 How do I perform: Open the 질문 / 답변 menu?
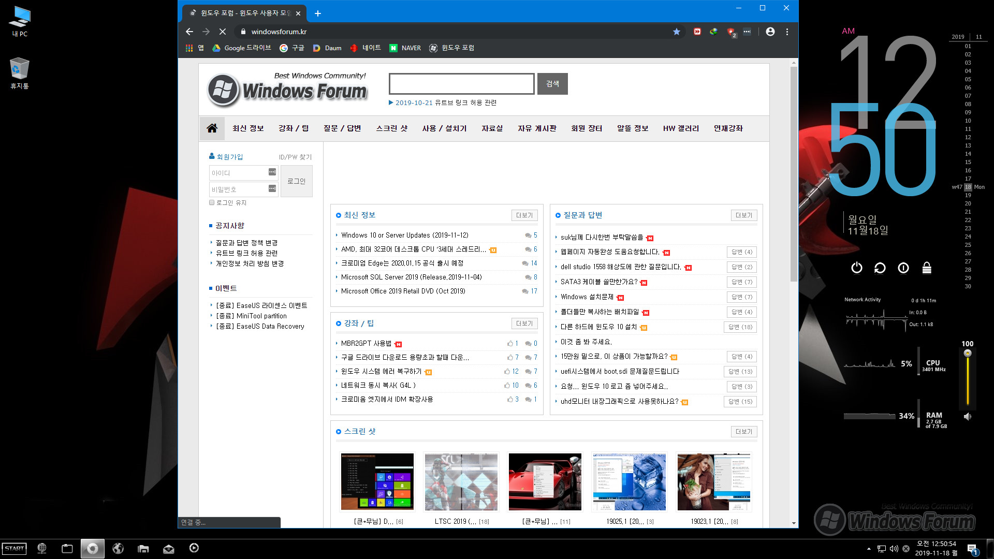(342, 128)
